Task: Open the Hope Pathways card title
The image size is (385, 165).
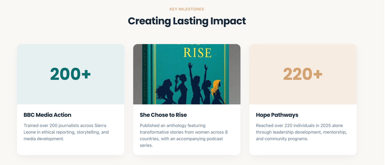Action: tap(277, 115)
